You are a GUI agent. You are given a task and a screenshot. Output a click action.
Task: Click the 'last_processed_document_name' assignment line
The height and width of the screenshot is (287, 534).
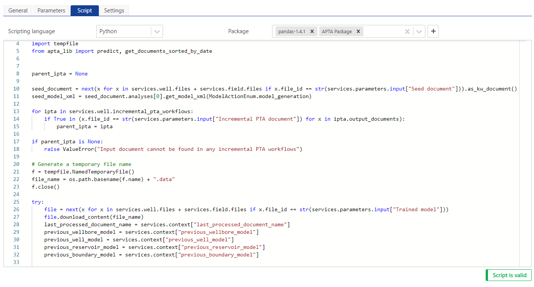pyautogui.click(x=167, y=225)
